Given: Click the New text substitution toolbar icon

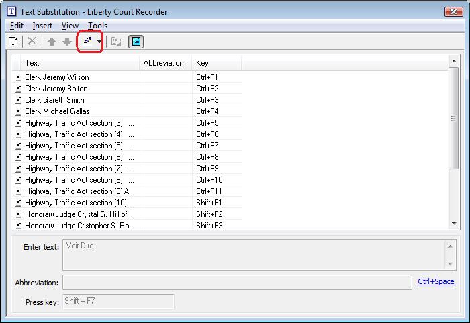Looking at the screenshot, I should (x=13, y=42).
